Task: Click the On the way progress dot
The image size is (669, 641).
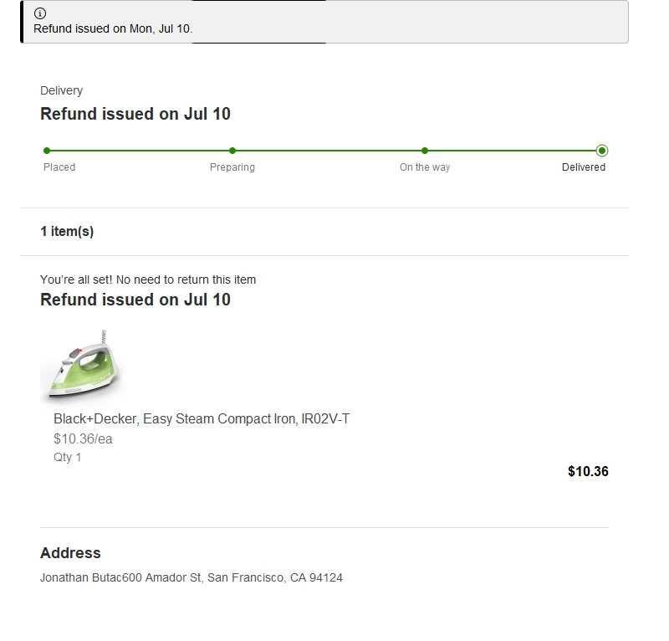Action: 425,151
